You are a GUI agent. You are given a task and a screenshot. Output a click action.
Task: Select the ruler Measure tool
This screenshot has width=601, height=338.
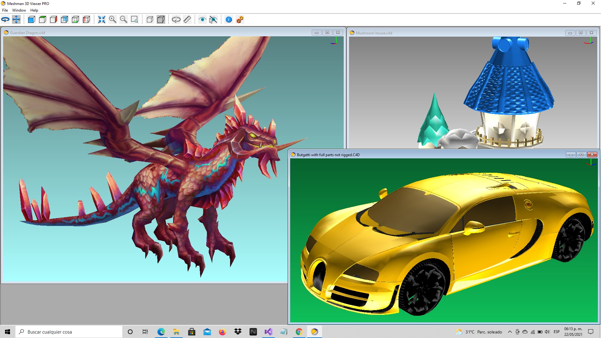[187, 19]
